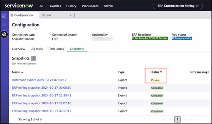Viewport: 212px width, 124px height.
Task: Click the Showing 1-6 of 6 text
Action: click(30, 119)
